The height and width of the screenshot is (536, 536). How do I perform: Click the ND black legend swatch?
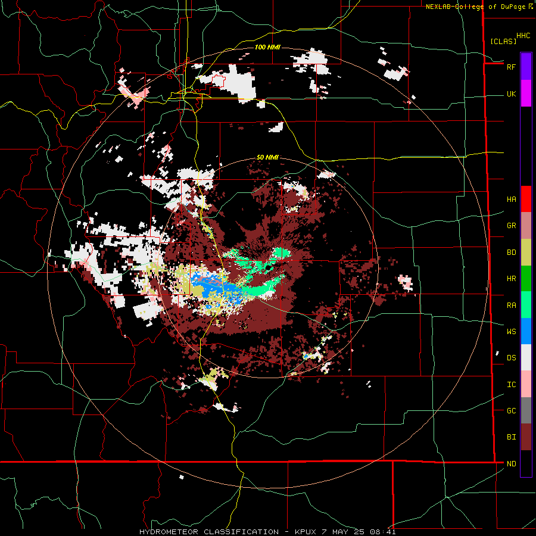[526, 463]
